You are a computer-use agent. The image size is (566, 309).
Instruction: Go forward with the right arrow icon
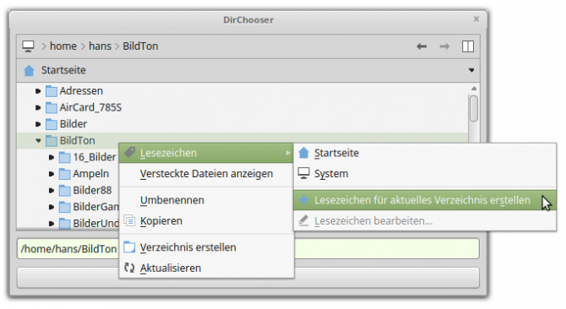pyautogui.click(x=444, y=46)
